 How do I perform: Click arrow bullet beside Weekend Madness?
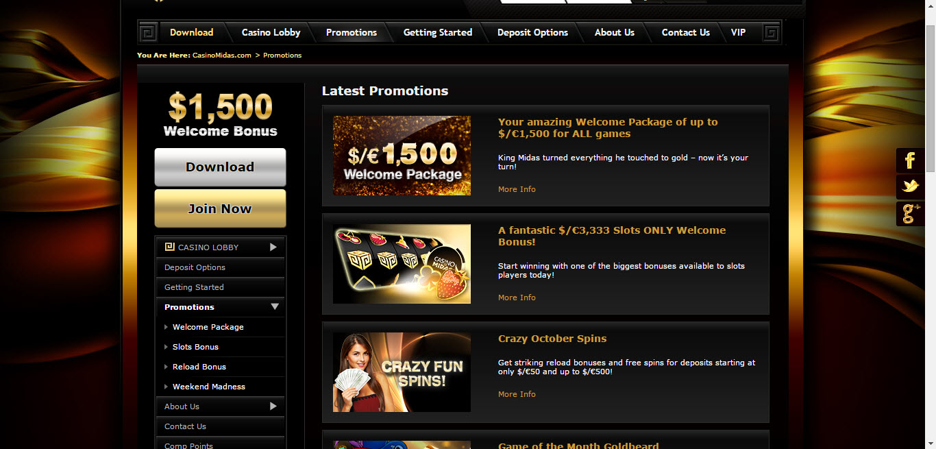167,387
